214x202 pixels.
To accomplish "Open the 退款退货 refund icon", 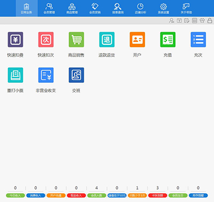I will pyautogui.click(x=107, y=40).
